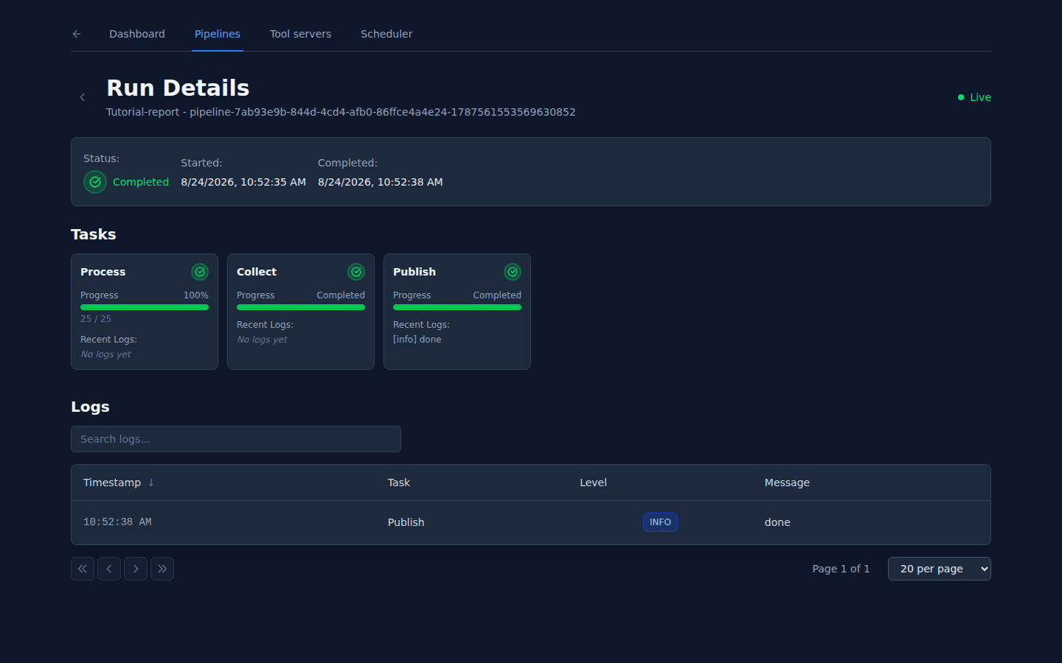Click the '25 / 25' progress count

pyautogui.click(x=96, y=319)
